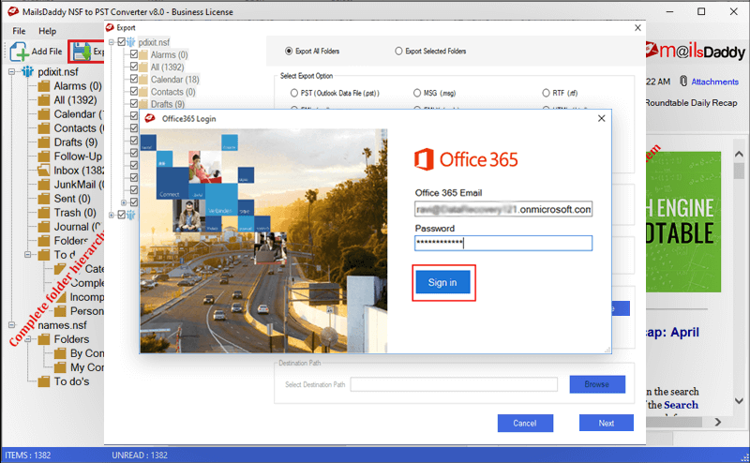
Task: Select Export All Folders radio button
Action: (289, 51)
